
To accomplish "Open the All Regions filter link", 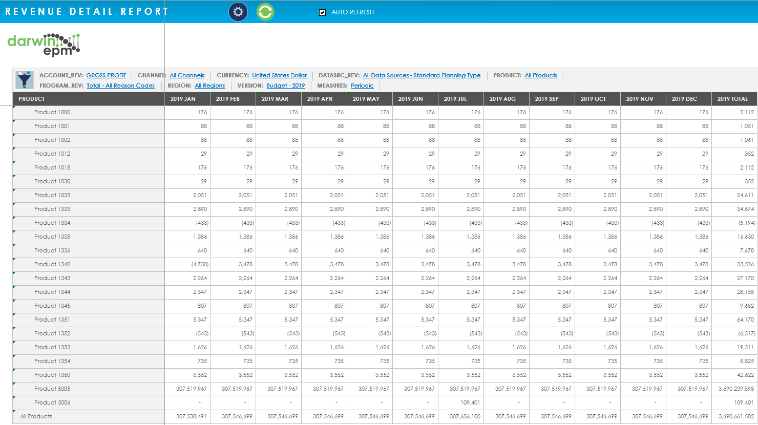I will (x=210, y=86).
